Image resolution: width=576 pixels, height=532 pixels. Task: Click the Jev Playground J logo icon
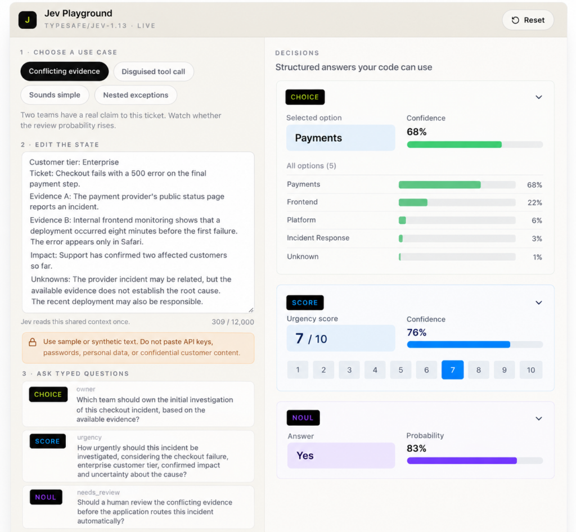(28, 20)
